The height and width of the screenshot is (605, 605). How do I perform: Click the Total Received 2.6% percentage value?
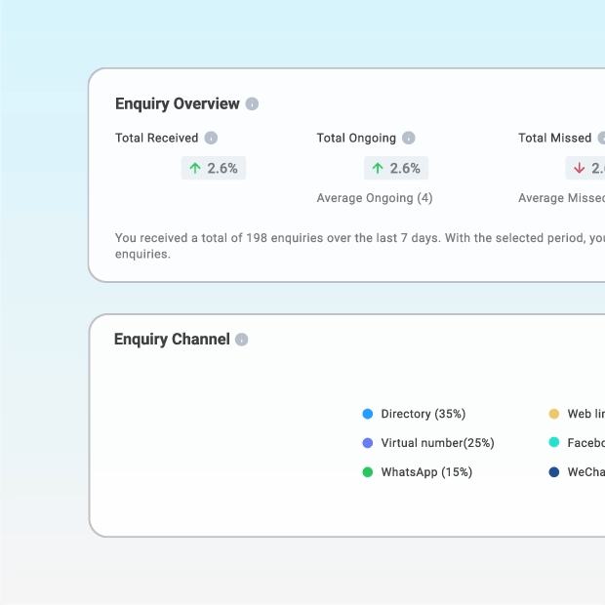pyautogui.click(x=222, y=168)
